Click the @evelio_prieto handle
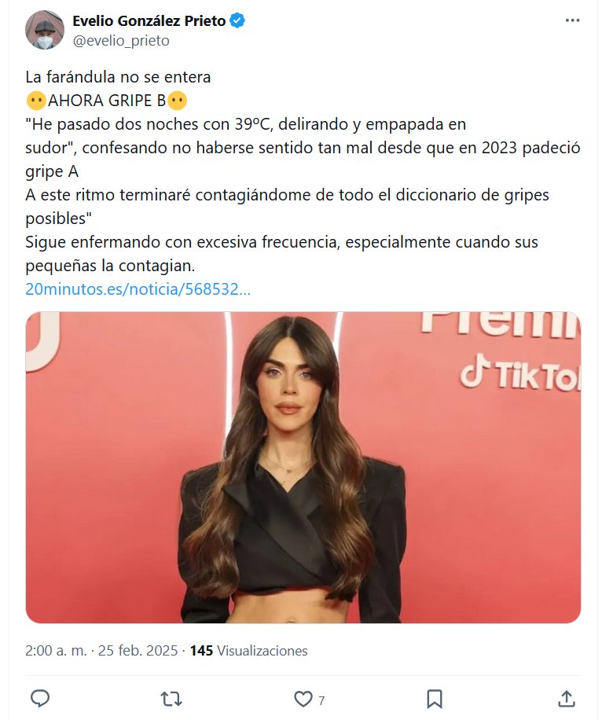This screenshot has height=720, width=602. (121, 41)
